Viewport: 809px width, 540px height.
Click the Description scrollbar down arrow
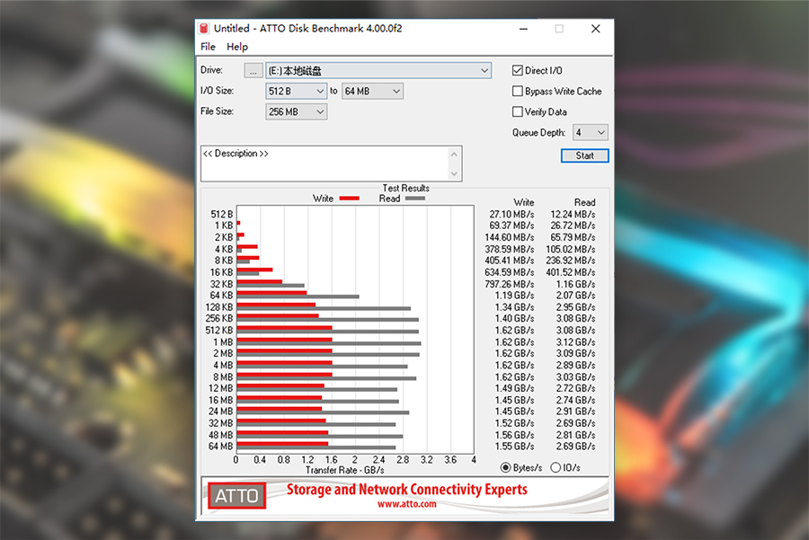(x=454, y=173)
